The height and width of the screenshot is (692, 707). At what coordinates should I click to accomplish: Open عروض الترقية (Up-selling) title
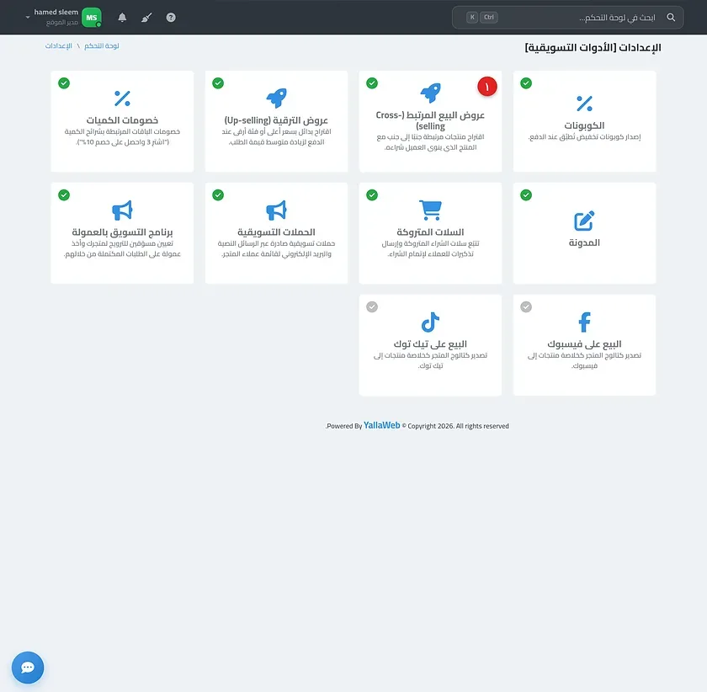click(x=276, y=120)
